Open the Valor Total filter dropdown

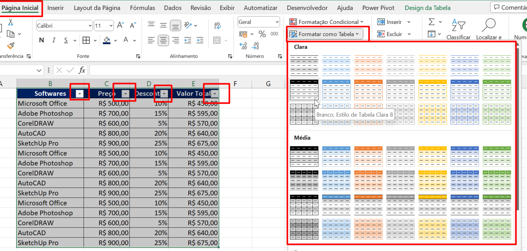point(215,94)
